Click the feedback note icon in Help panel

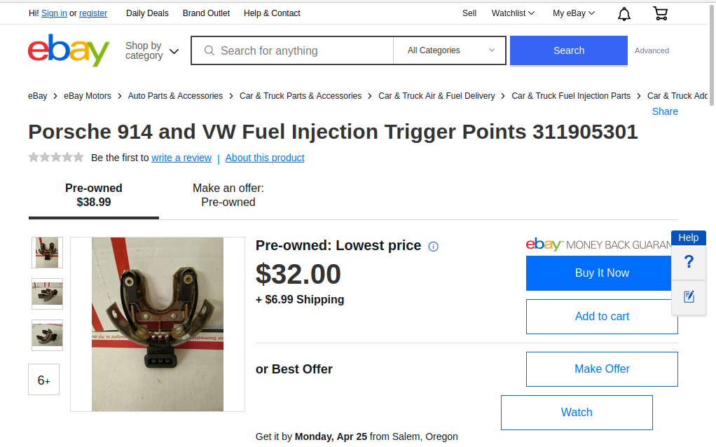(x=689, y=297)
